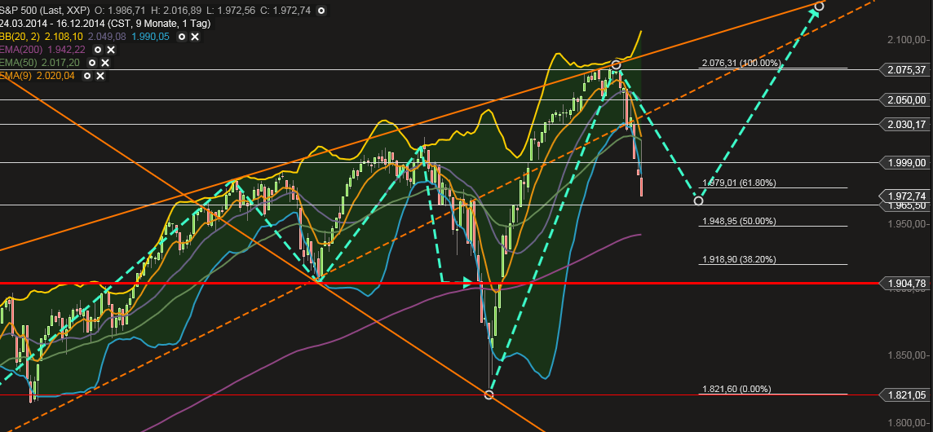Viewport: 933px width, 432px height.
Task: Select the S&P 500 (Last, XXP) title
Action: 43,11
